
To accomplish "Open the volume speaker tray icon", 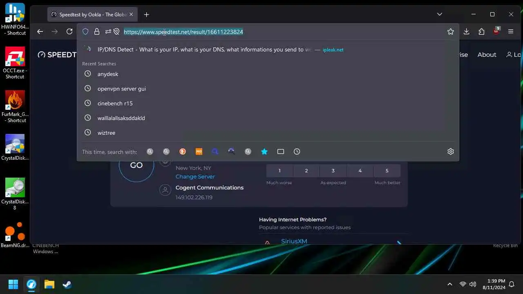I will 473,284.
